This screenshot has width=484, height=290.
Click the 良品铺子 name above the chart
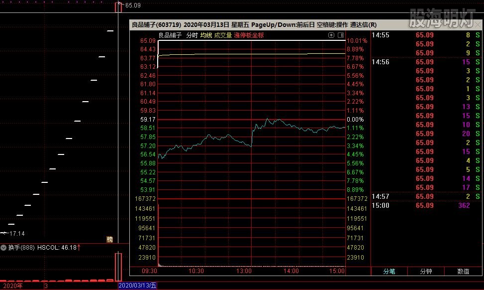coord(170,35)
